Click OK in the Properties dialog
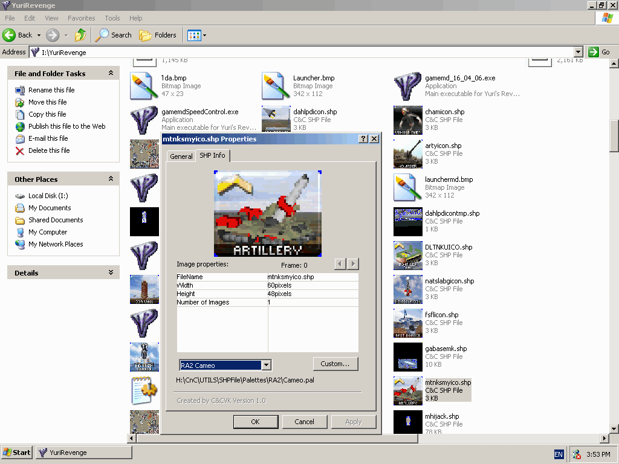The image size is (619, 464). pos(256,422)
